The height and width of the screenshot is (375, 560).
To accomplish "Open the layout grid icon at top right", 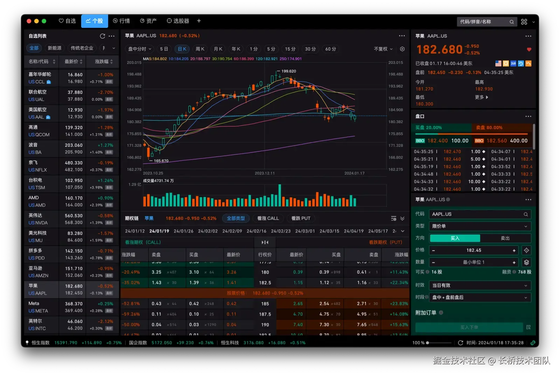I will (x=524, y=22).
